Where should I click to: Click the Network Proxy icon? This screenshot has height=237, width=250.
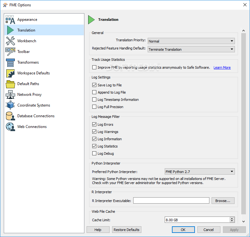point(10,95)
